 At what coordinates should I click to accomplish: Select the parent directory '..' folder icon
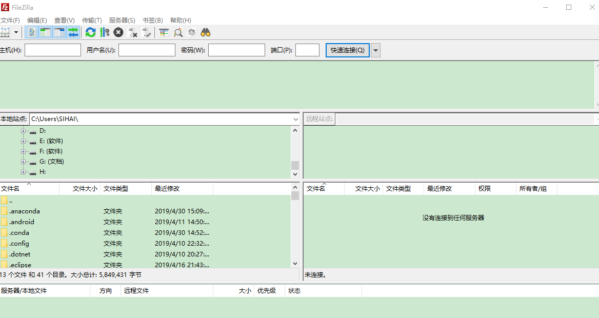(x=4, y=200)
